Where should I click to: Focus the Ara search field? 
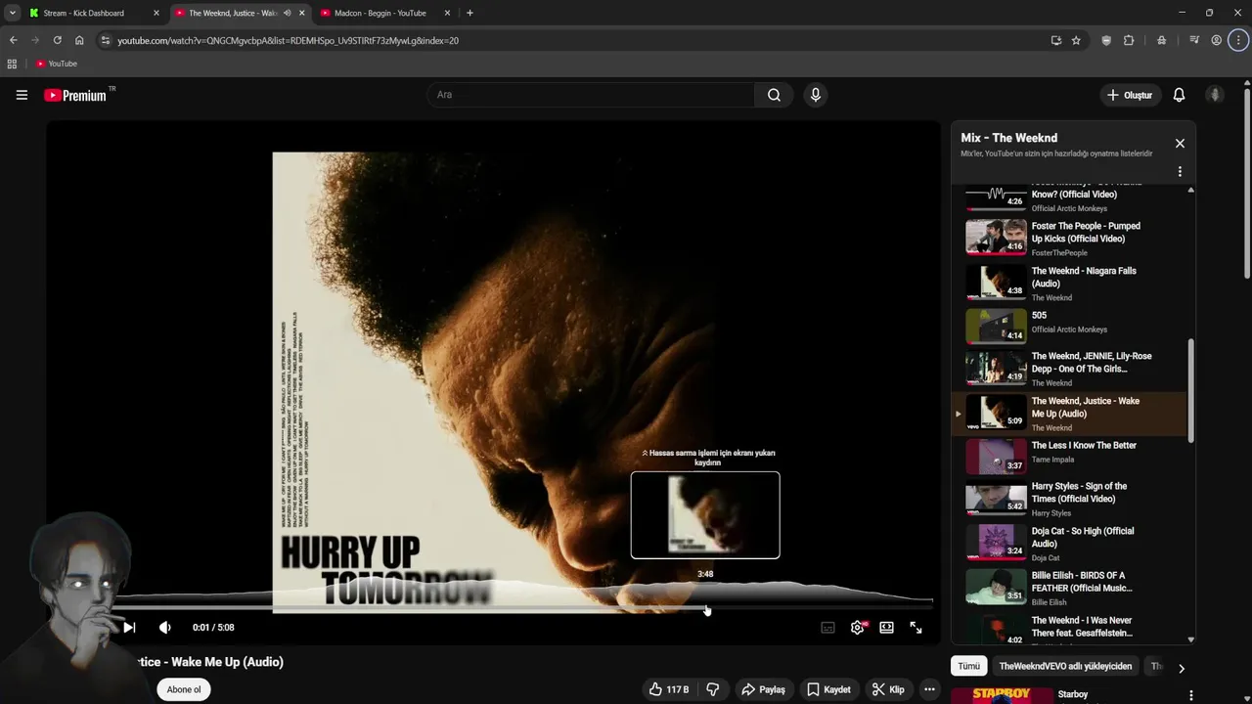click(590, 95)
